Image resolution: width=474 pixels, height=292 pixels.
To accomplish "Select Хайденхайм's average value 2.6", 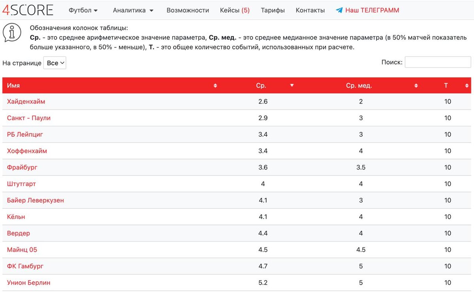I will (263, 102).
